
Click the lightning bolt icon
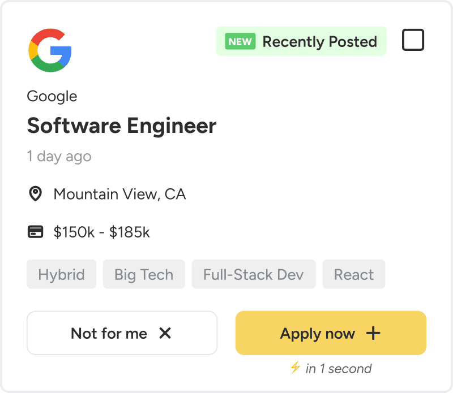click(294, 368)
